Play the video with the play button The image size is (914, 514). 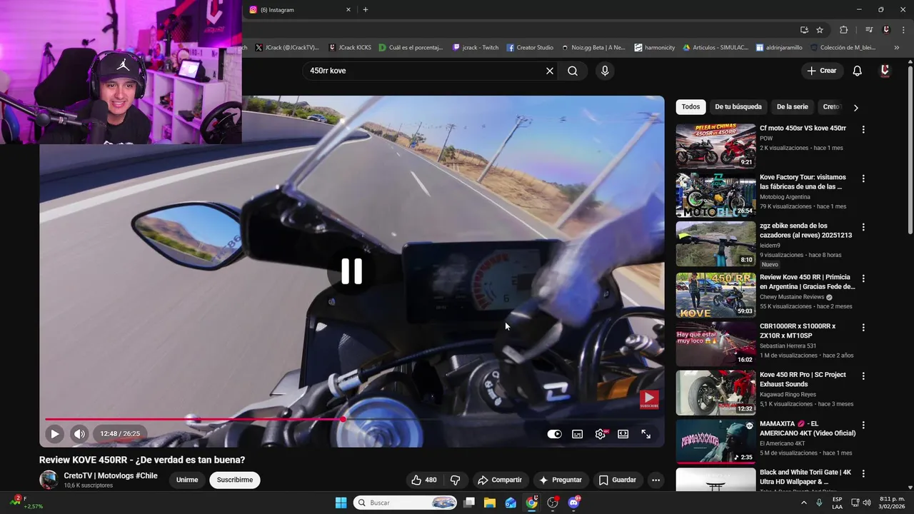pos(54,433)
